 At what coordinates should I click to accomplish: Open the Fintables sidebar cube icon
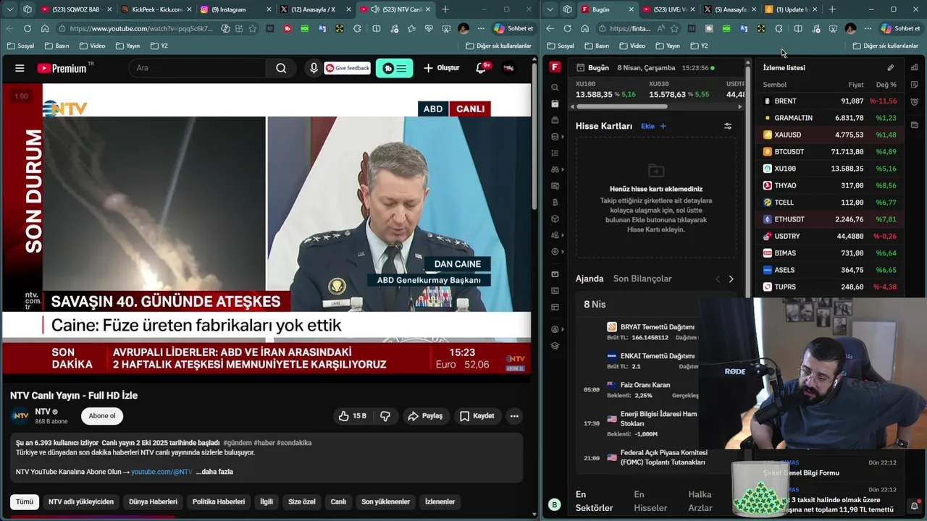point(555,219)
